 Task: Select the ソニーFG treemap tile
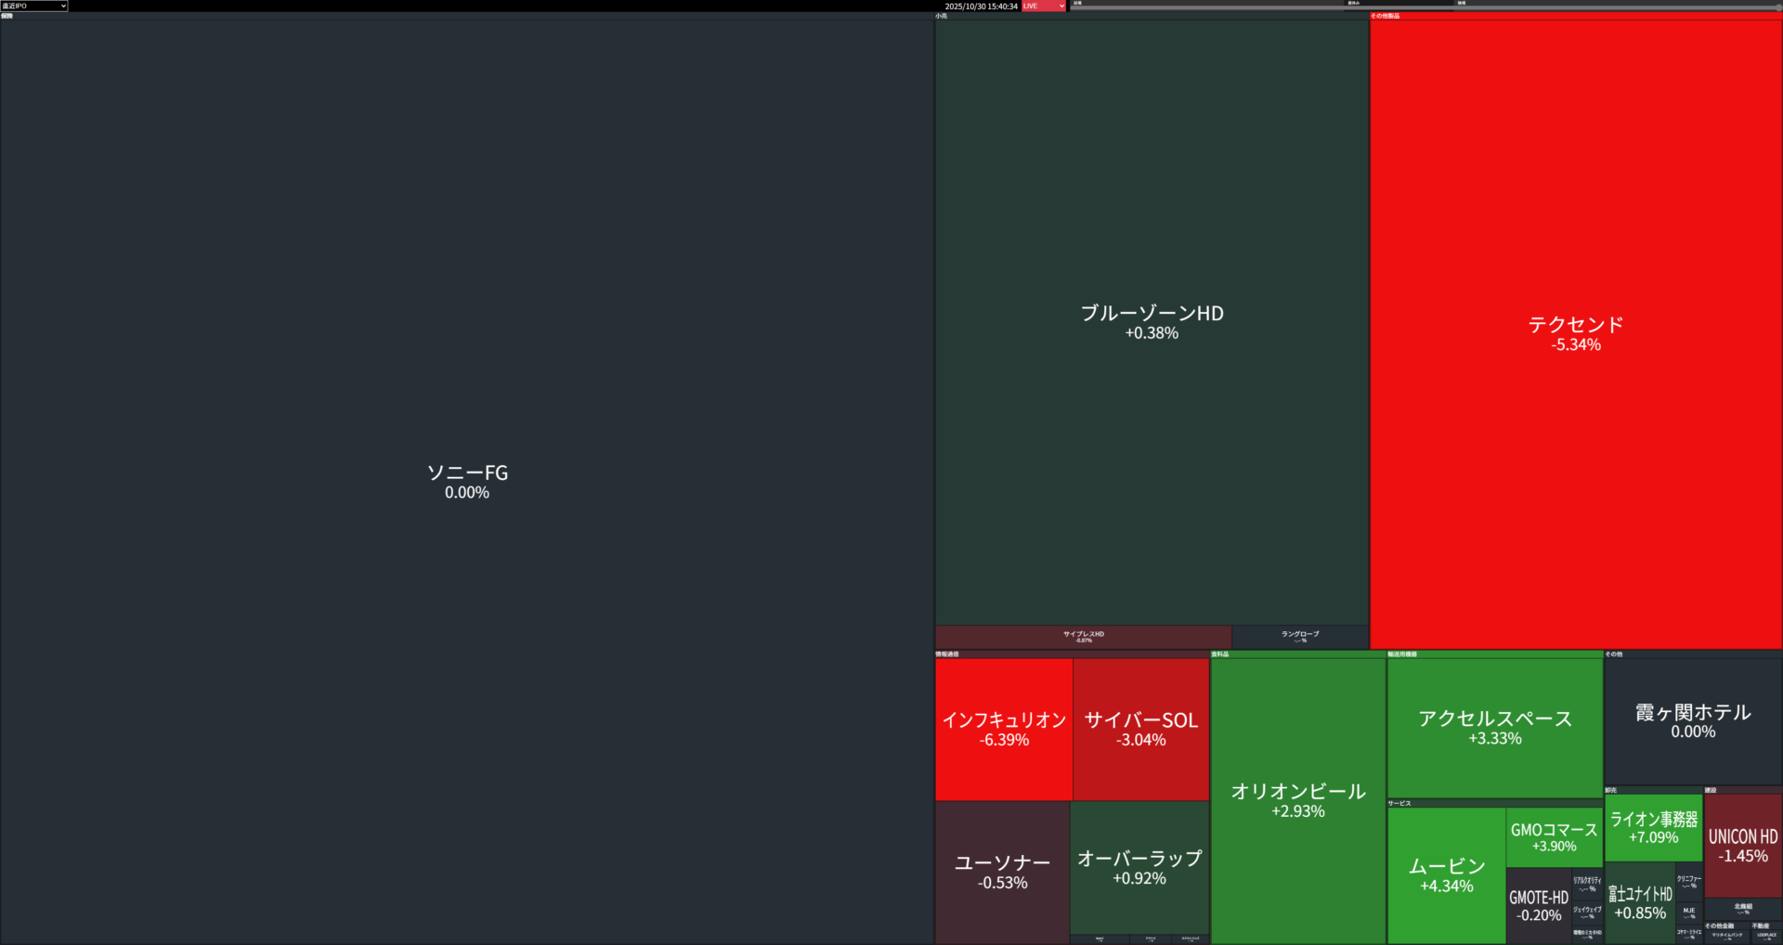coord(466,481)
